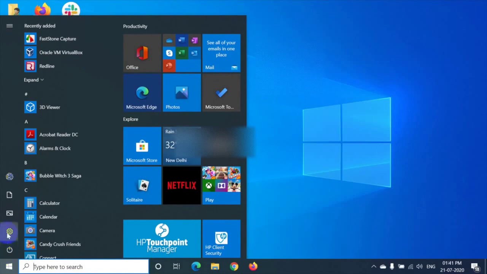Switch ENG input language
This screenshot has height=274, width=487.
point(431,267)
